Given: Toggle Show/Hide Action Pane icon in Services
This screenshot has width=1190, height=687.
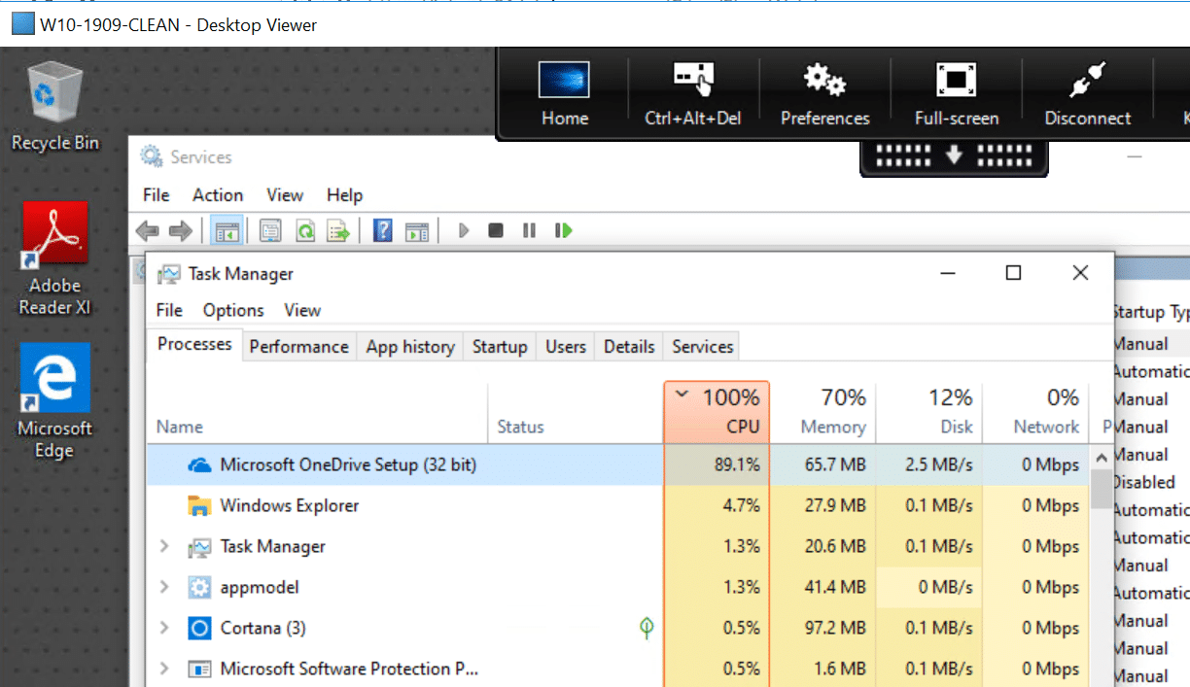Looking at the screenshot, I should [x=416, y=231].
